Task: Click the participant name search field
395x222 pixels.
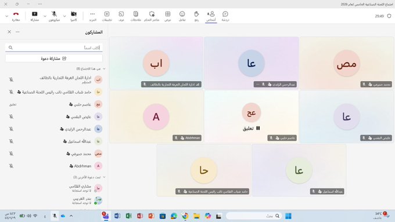Action: pos(54,48)
